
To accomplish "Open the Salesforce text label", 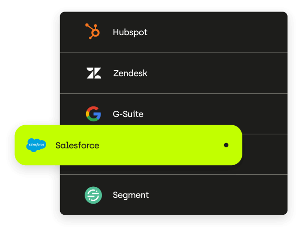I will [x=77, y=145].
